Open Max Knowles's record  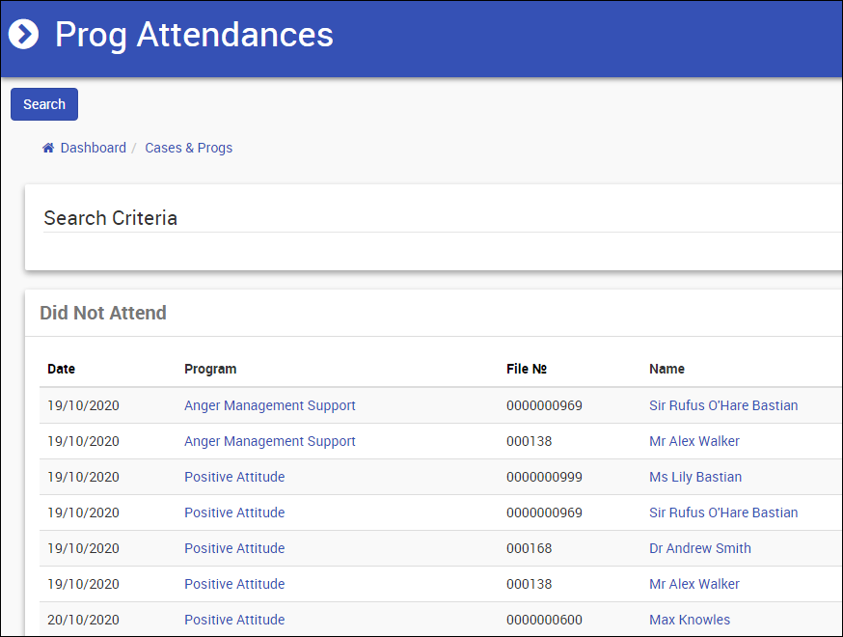point(690,620)
